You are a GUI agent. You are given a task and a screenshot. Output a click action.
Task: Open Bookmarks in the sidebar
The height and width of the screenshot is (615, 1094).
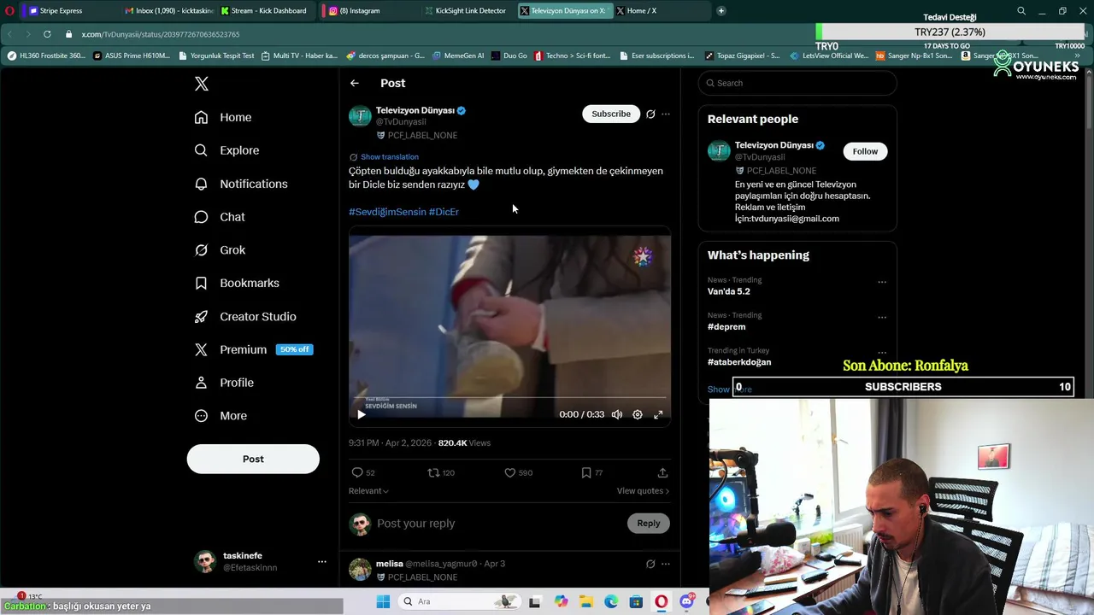point(237,283)
